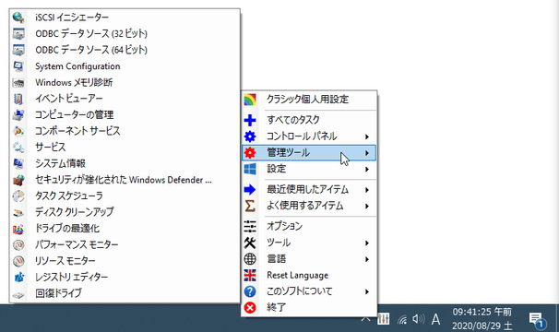Click the コンポーネント サービス icon
This screenshot has height=332, width=559.
click(x=18, y=131)
